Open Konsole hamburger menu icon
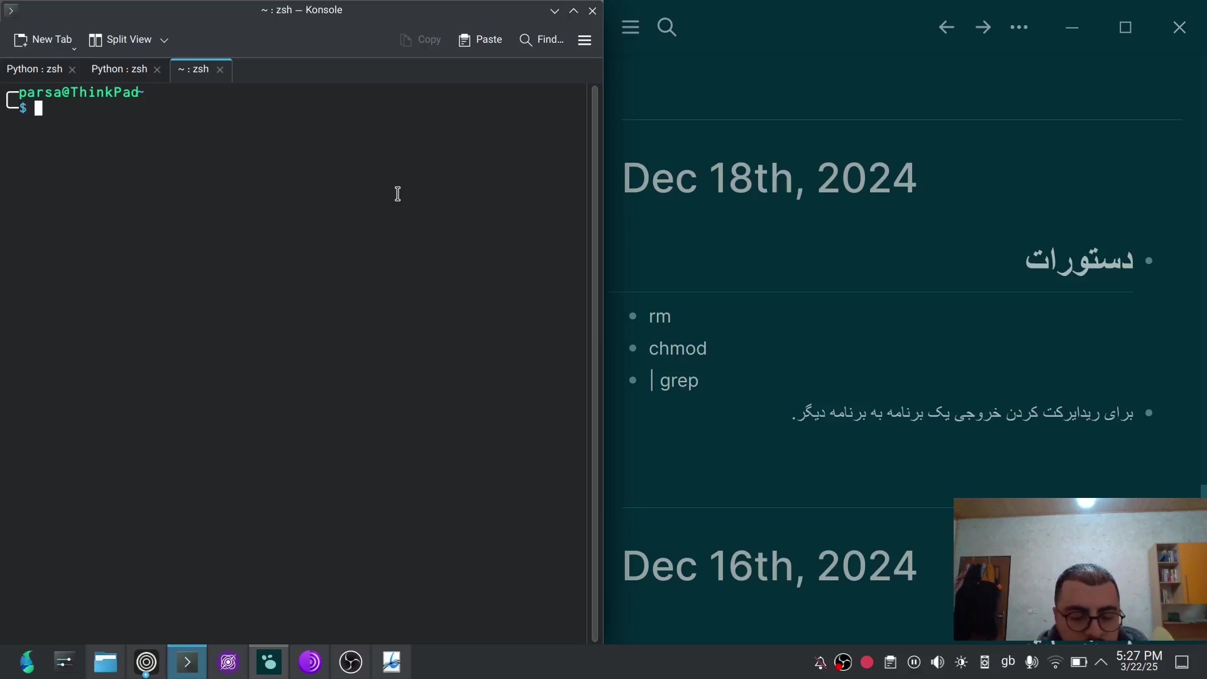Viewport: 1207px width, 679px height. coord(585,40)
